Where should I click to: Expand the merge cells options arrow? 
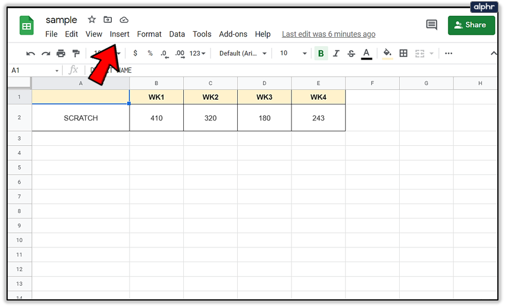coord(432,53)
